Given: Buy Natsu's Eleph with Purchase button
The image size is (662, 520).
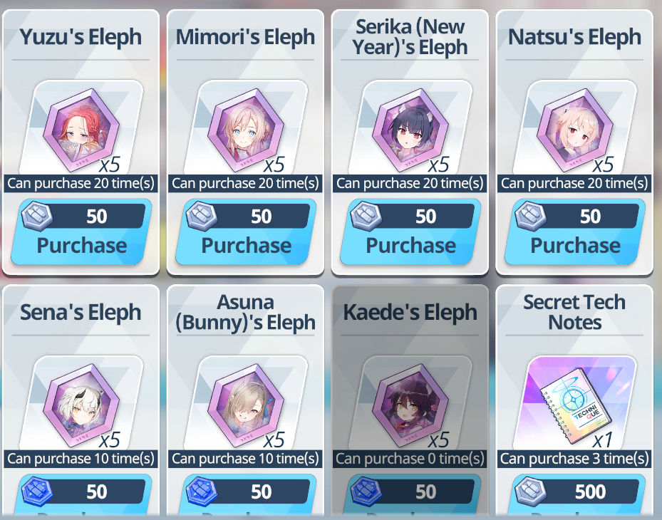Looking at the screenshot, I should coord(575,232).
